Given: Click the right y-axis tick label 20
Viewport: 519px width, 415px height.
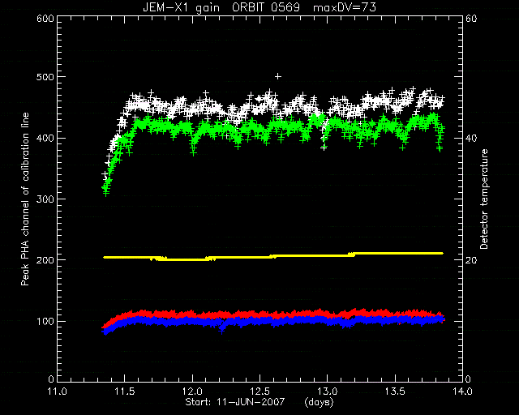Looking at the screenshot, I should click(471, 260).
